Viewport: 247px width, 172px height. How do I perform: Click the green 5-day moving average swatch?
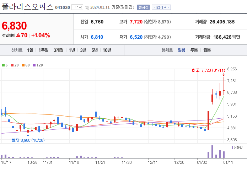click(3, 65)
